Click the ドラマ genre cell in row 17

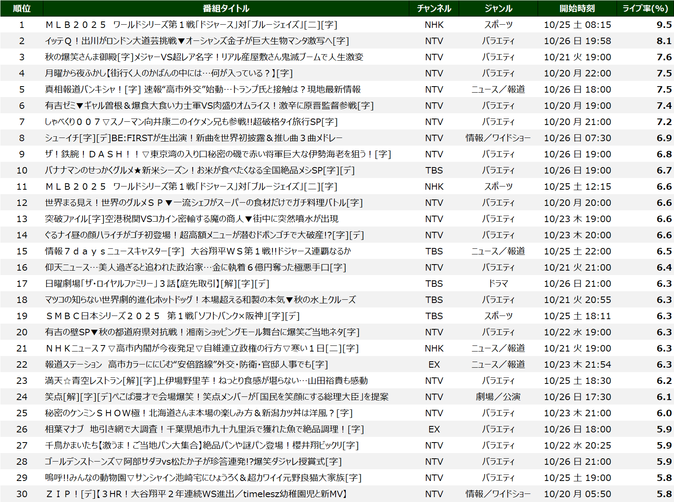coord(498,284)
